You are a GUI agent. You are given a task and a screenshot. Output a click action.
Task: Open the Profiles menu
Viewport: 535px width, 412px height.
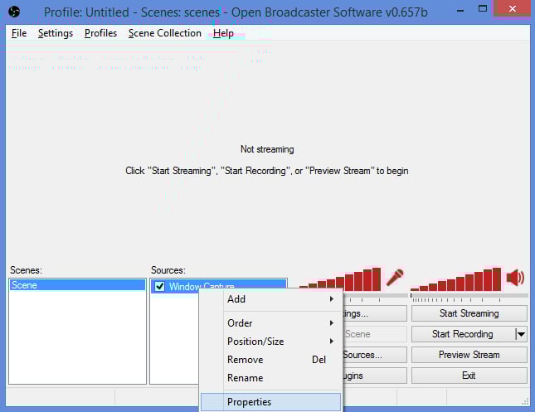pyautogui.click(x=100, y=33)
